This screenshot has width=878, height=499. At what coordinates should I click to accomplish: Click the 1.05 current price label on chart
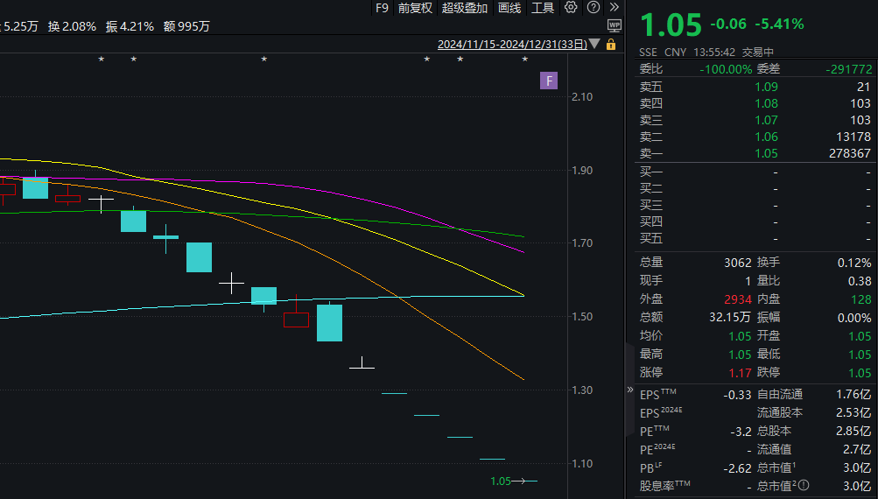click(501, 481)
